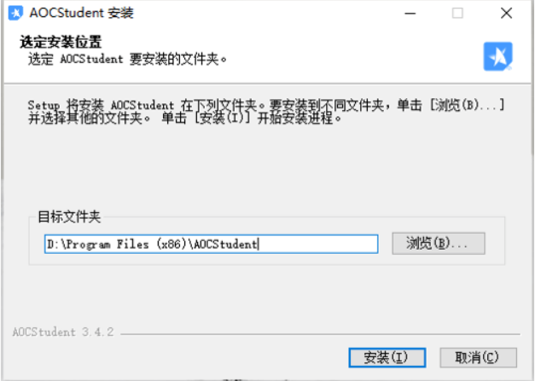Click blank white header area near logo
Image resolution: width=535 pixels, height=381 pixels.
(341, 51)
